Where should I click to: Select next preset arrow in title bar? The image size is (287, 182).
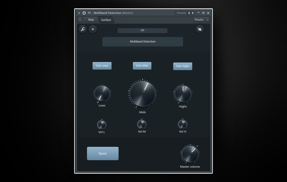[193, 13]
